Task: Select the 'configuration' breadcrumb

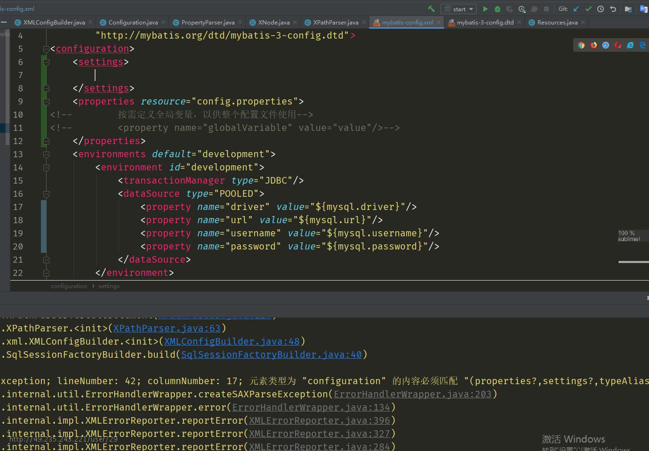Action: click(69, 286)
